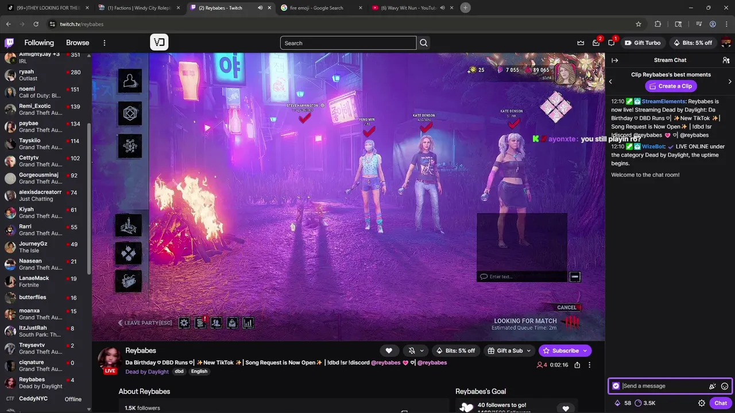Click the dbd tag
The width and height of the screenshot is (735, 413).
point(179,372)
